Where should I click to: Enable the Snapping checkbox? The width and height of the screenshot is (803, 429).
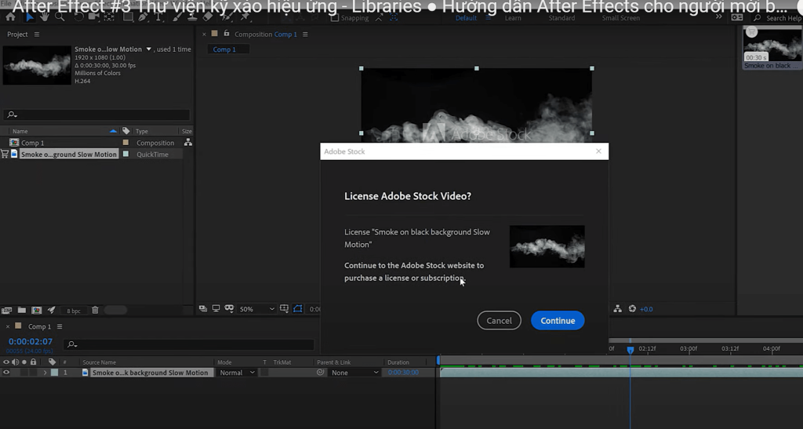click(334, 18)
